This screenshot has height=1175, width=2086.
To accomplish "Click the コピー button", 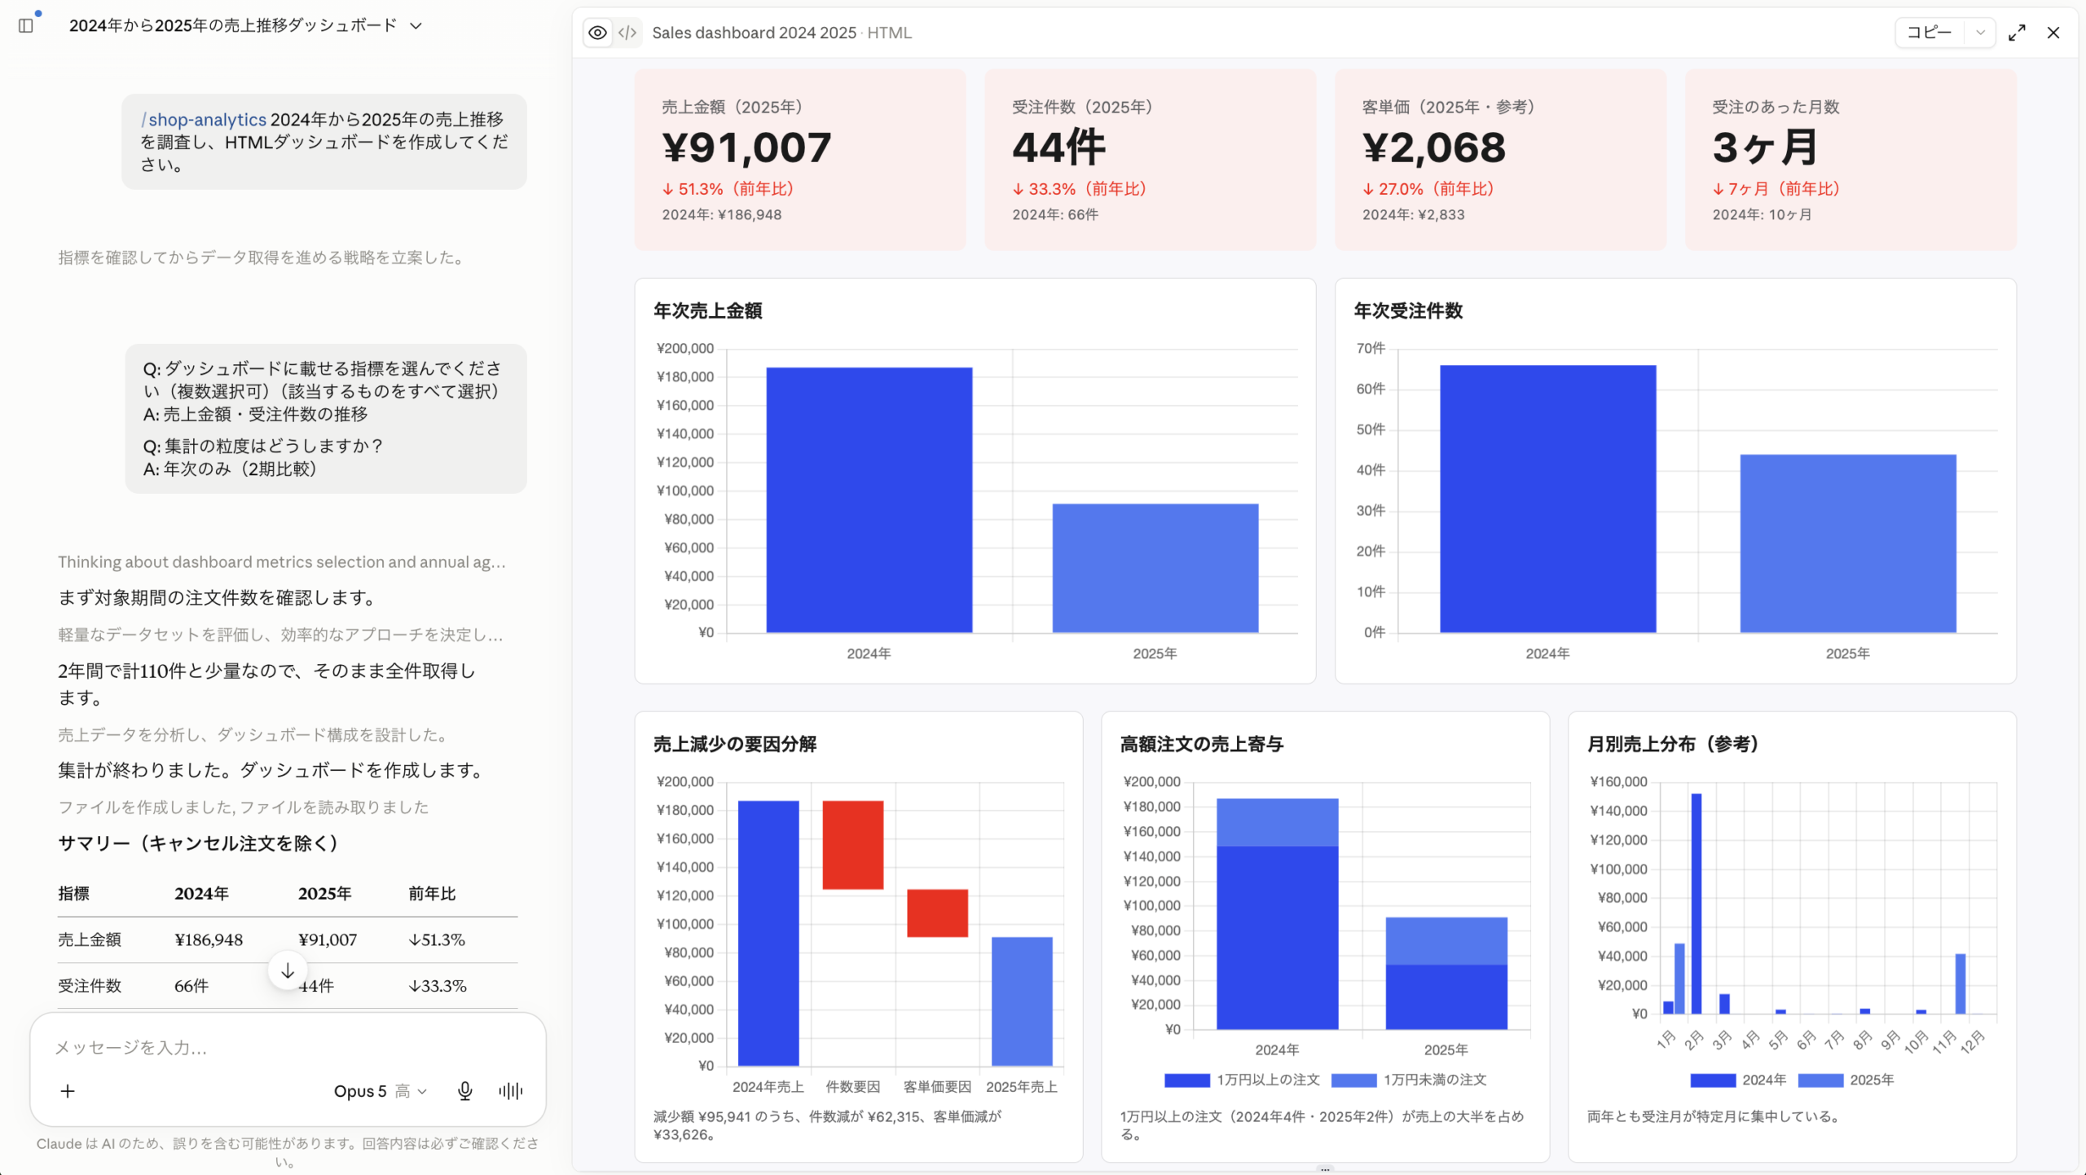I will [x=1930, y=33].
